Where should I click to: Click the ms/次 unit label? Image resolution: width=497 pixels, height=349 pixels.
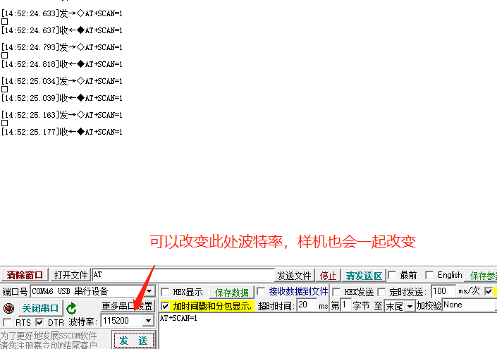tap(469, 291)
